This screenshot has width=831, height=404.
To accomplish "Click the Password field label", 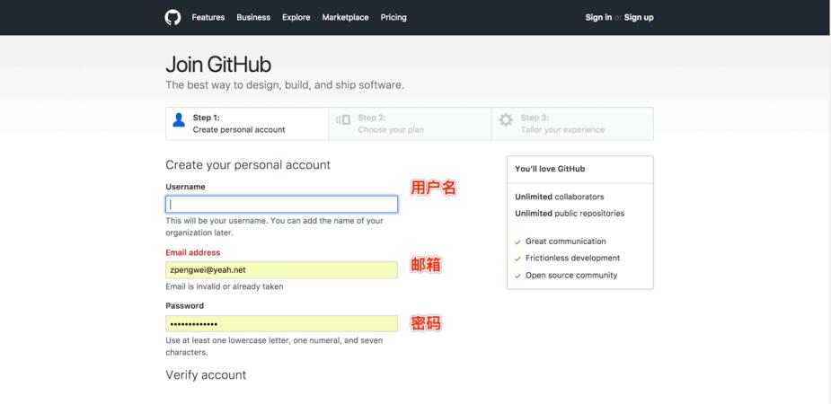I will pyautogui.click(x=184, y=305).
